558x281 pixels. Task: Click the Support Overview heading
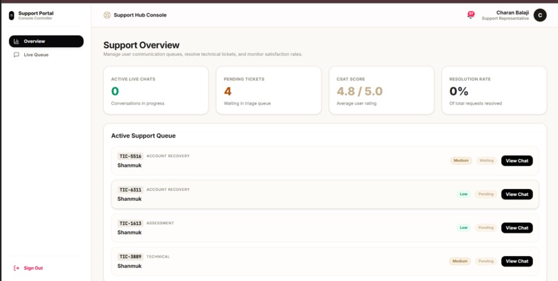point(141,45)
